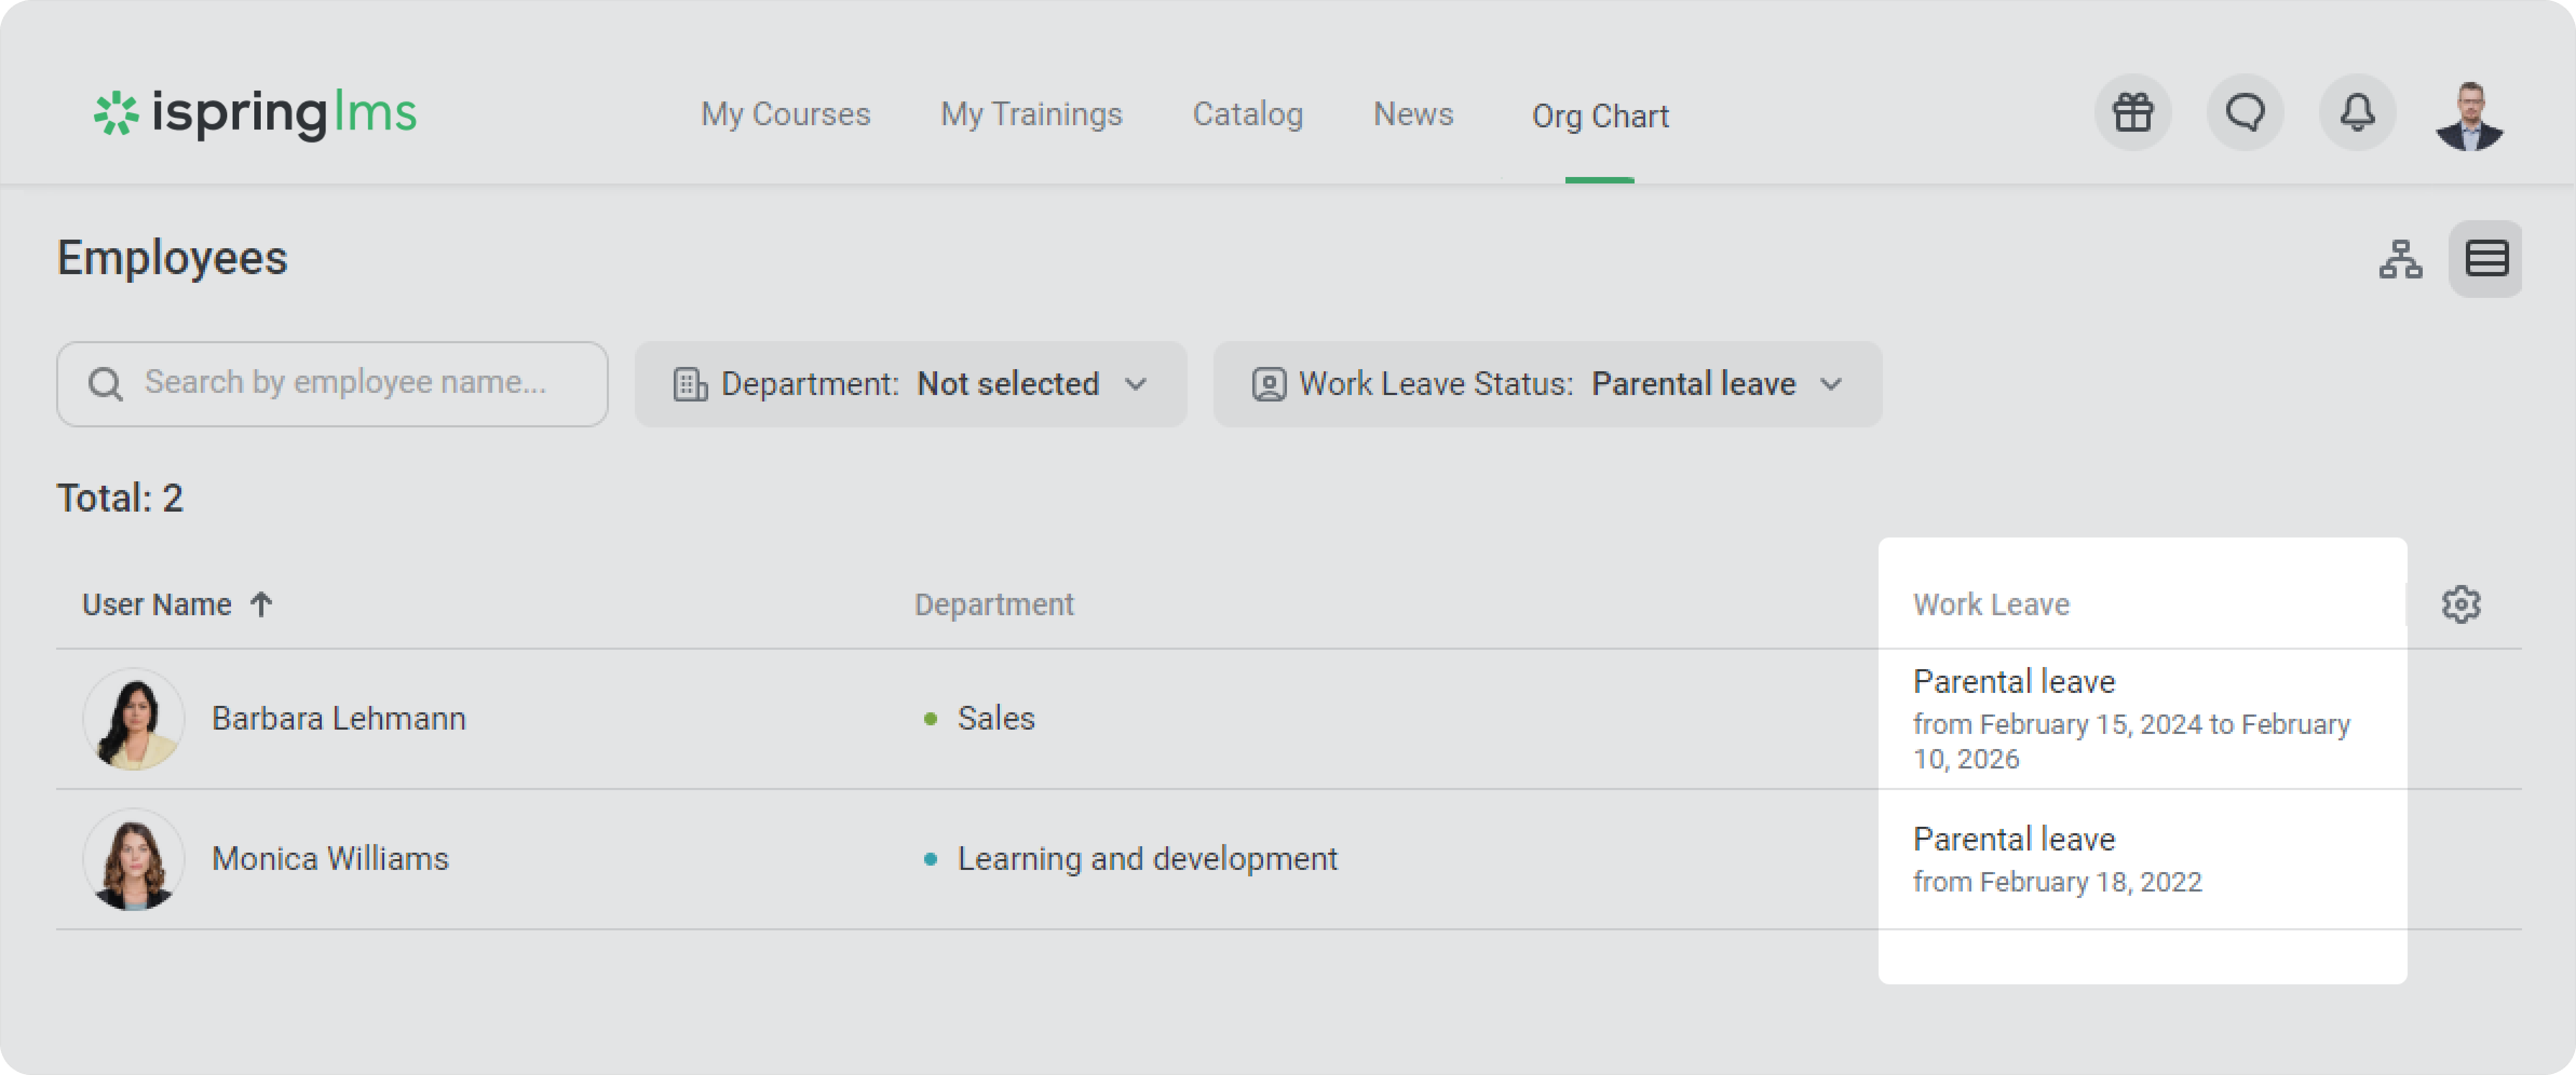The height and width of the screenshot is (1075, 2576).
Task: Go to My Courses tab
Action: [785, 114]
